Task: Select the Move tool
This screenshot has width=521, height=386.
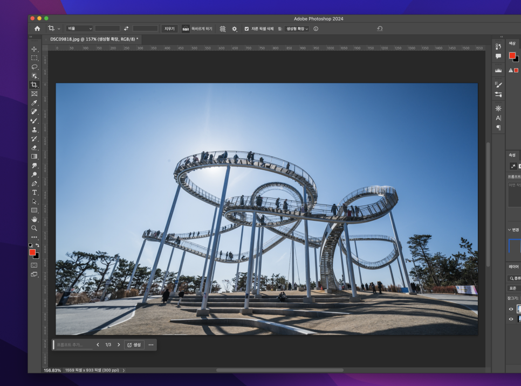Action: coord(34,49)
